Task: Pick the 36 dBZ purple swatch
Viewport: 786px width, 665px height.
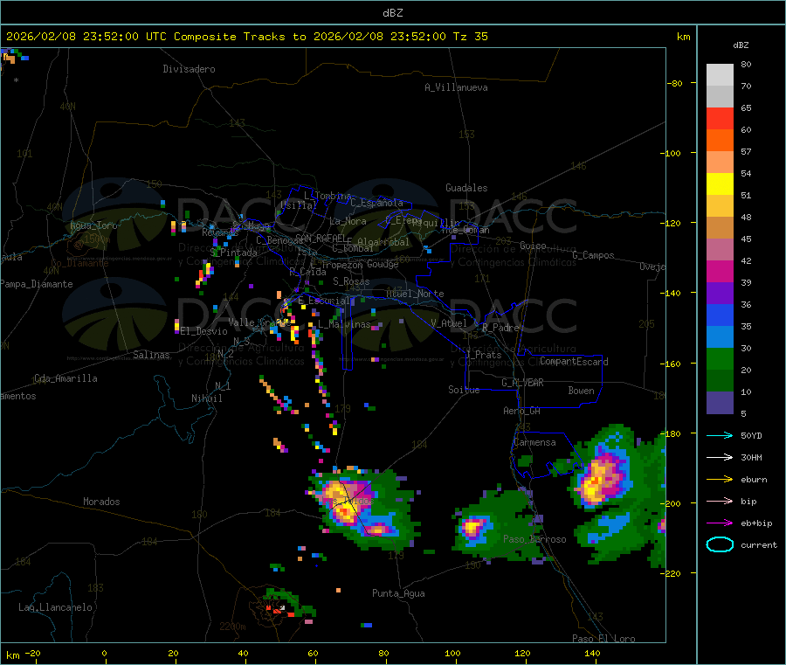Action: point(720,294)
